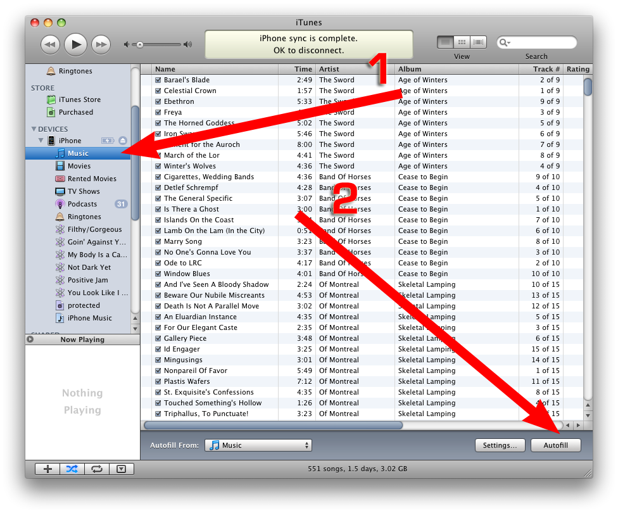
Task: Toggle artwork viewer button
Action: click(122, 469)
